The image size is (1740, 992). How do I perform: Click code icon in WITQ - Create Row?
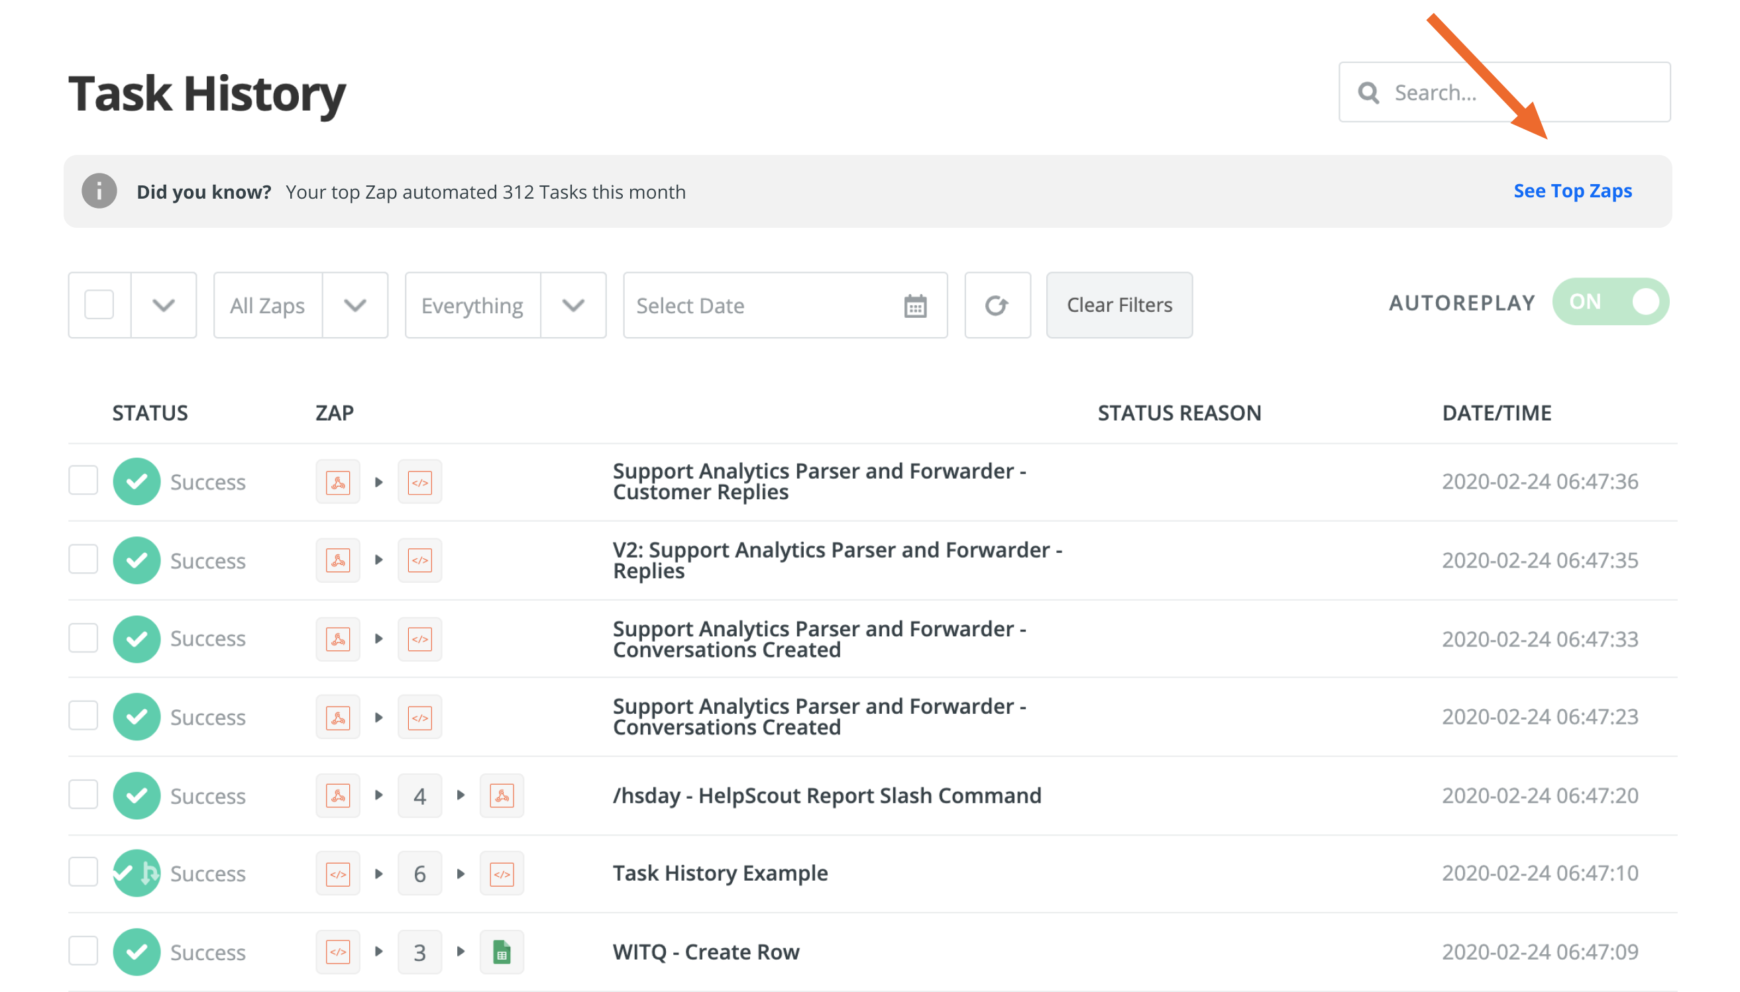pyautogui.click(x=337, y=952)
